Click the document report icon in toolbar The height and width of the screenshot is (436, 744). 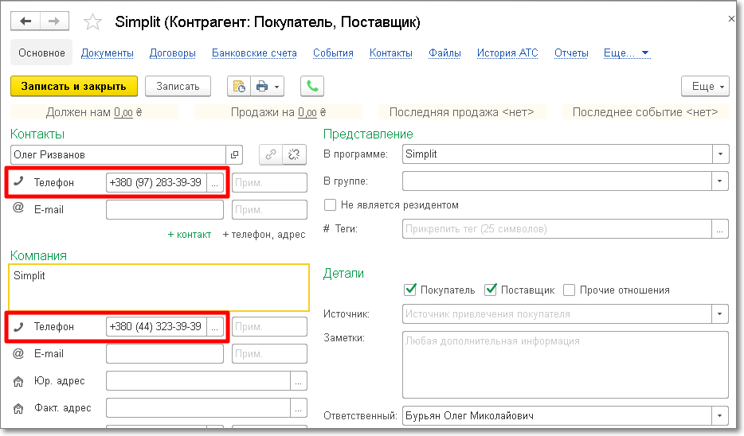pyautogui.click(x=239, y=86)
